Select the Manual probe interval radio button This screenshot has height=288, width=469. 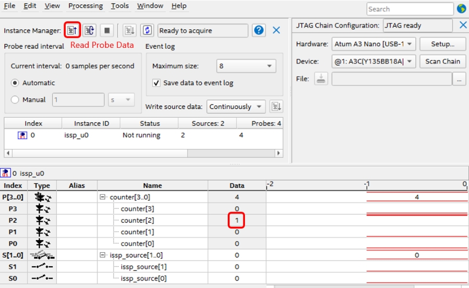click(15, 100)
